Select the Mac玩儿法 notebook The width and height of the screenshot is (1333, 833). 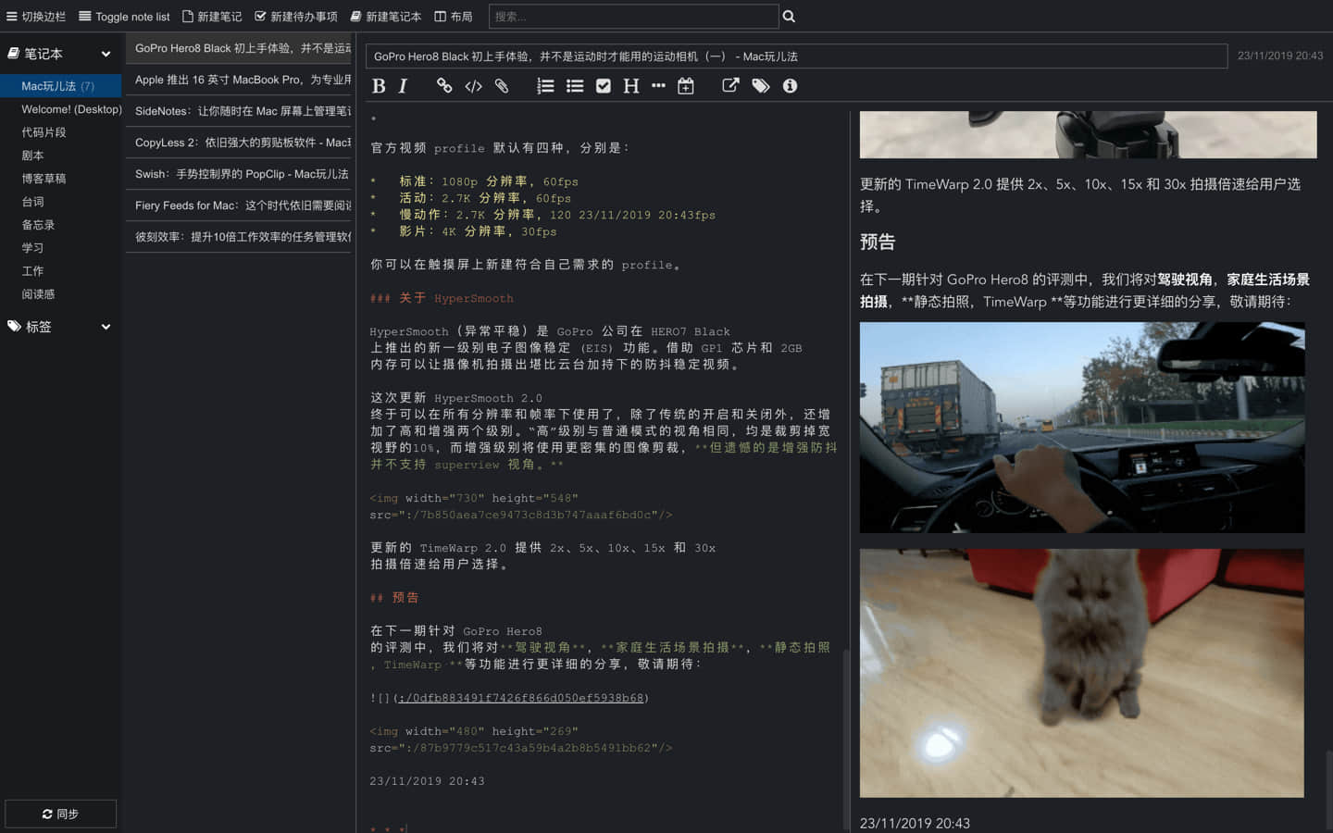click(61, 86)
